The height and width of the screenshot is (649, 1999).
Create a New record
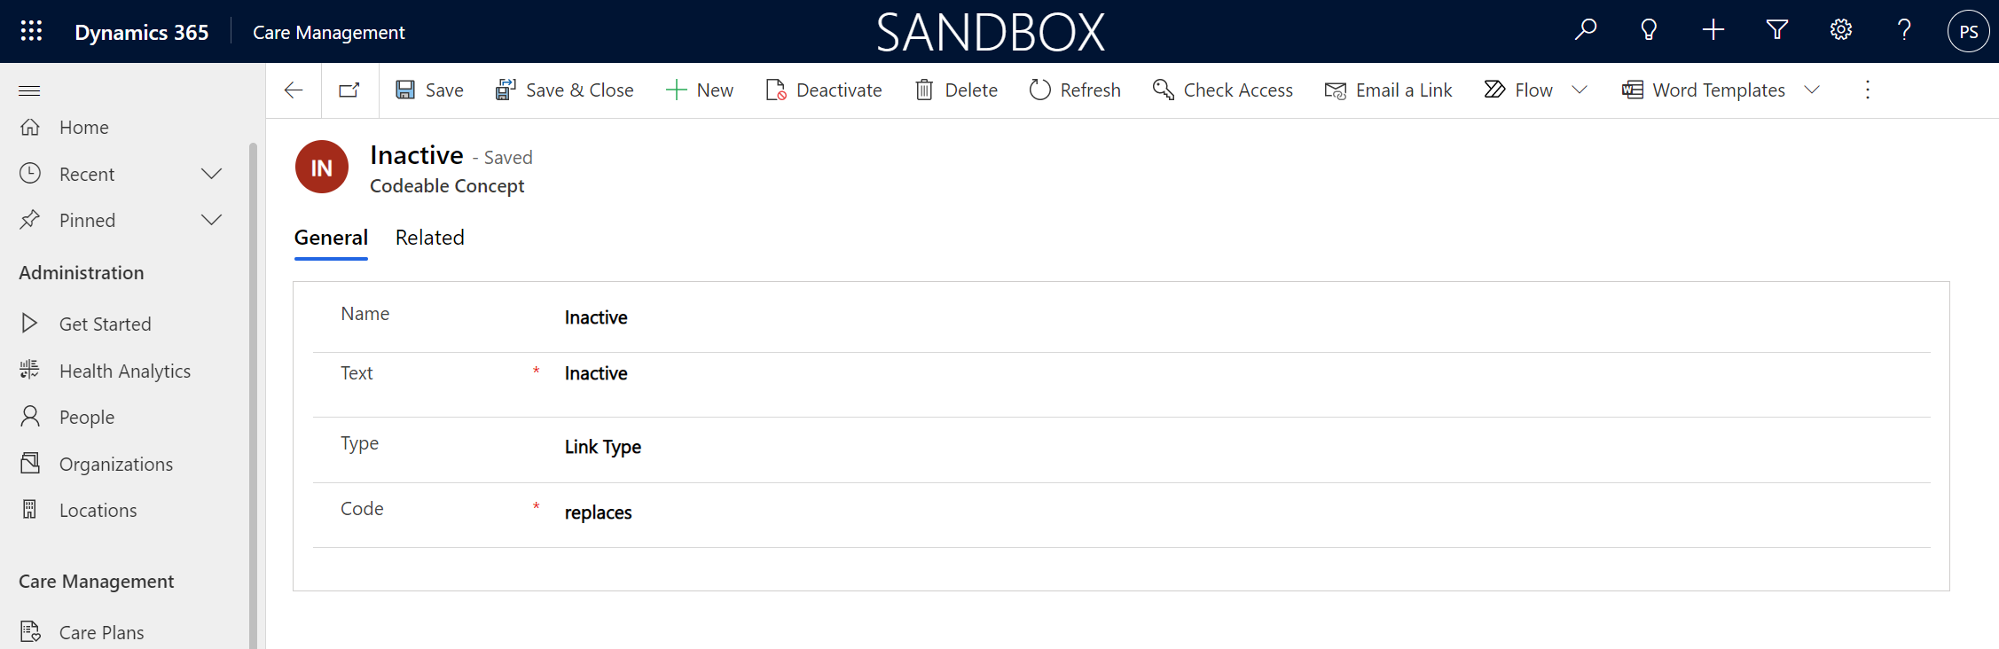point(700,90)
